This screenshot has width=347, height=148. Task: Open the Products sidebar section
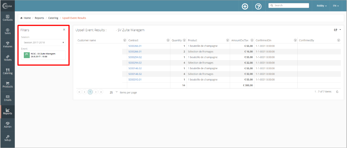pyautogui.click(x=8, y=84)
